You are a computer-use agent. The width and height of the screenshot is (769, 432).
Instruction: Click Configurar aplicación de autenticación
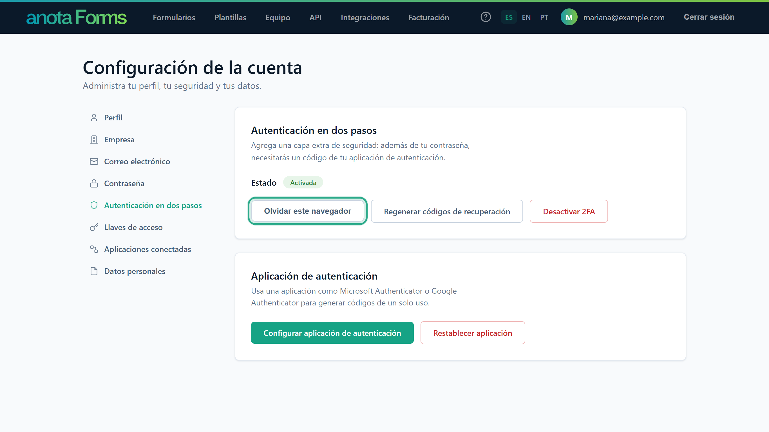tap(332, 333)
